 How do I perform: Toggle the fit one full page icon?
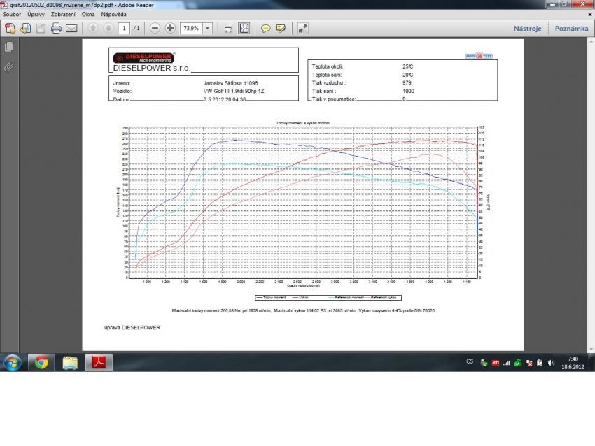pos(244,28)
